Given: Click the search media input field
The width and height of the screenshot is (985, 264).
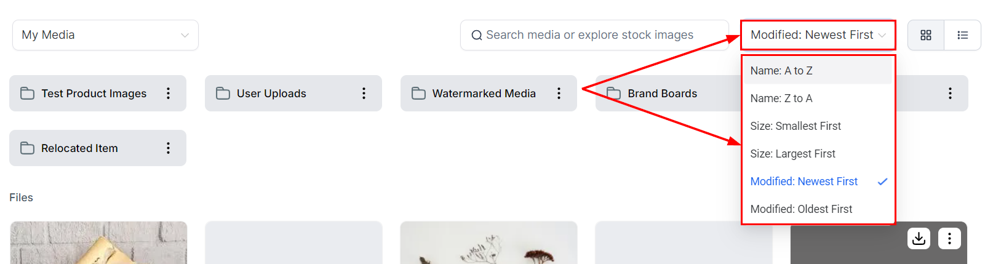Looking at the screenshot, I should (x=594, y=35).
